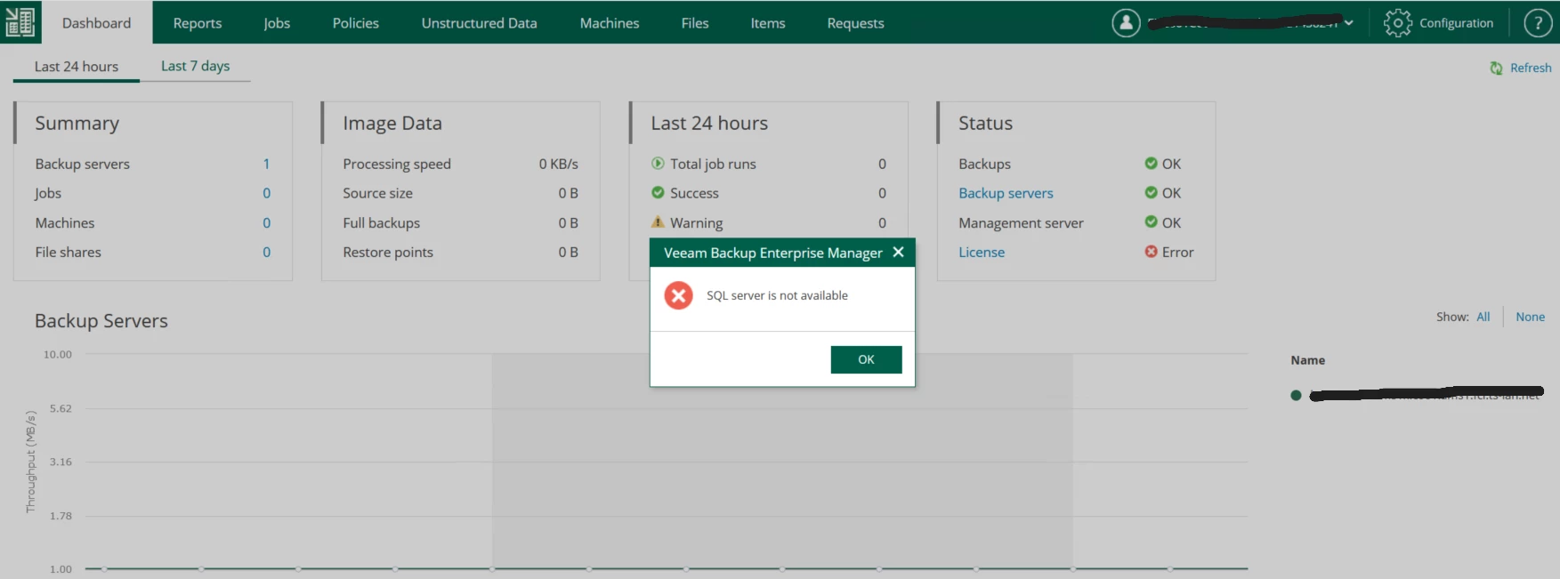Click the 'Processing speed' label
Viewport: 1560px width, 579px height.
397,164
